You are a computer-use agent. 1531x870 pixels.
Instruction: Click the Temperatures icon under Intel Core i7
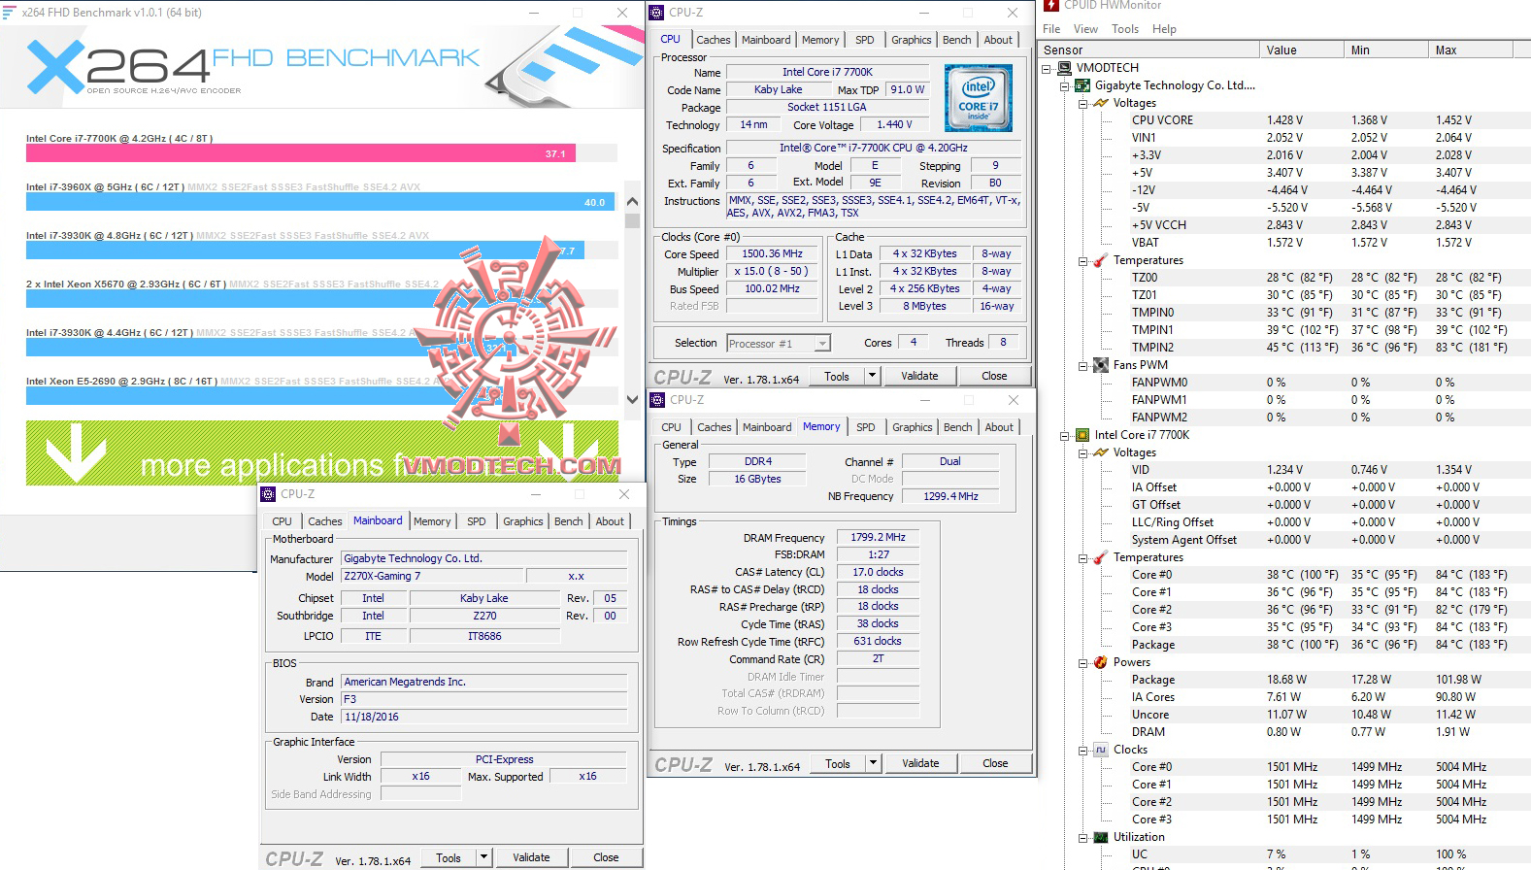(x=1101, y=557)
